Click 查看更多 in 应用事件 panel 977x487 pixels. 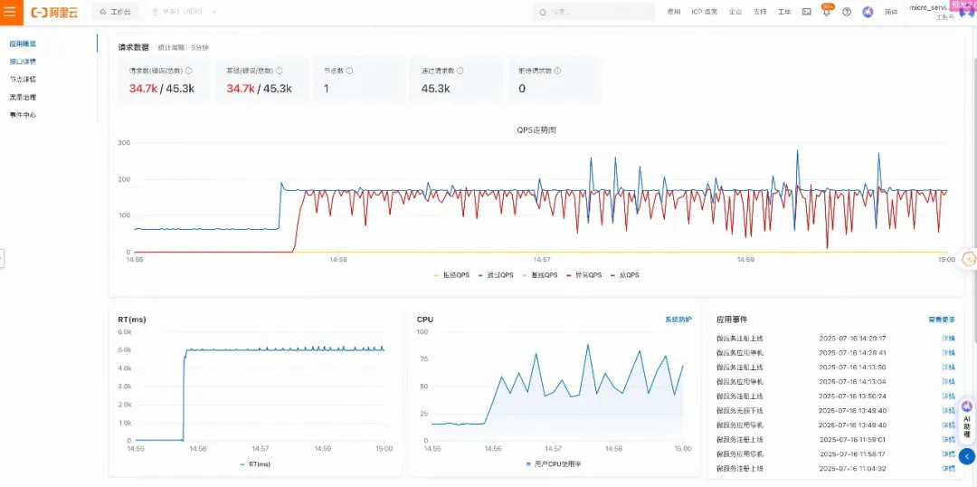tap(942, 320)
